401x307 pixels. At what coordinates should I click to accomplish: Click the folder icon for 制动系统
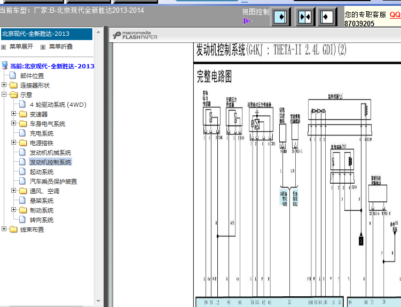23,210
